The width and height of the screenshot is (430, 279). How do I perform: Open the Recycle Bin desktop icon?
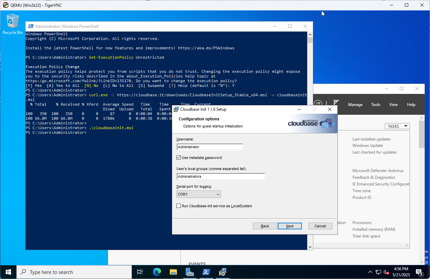(x=13, y=24)
